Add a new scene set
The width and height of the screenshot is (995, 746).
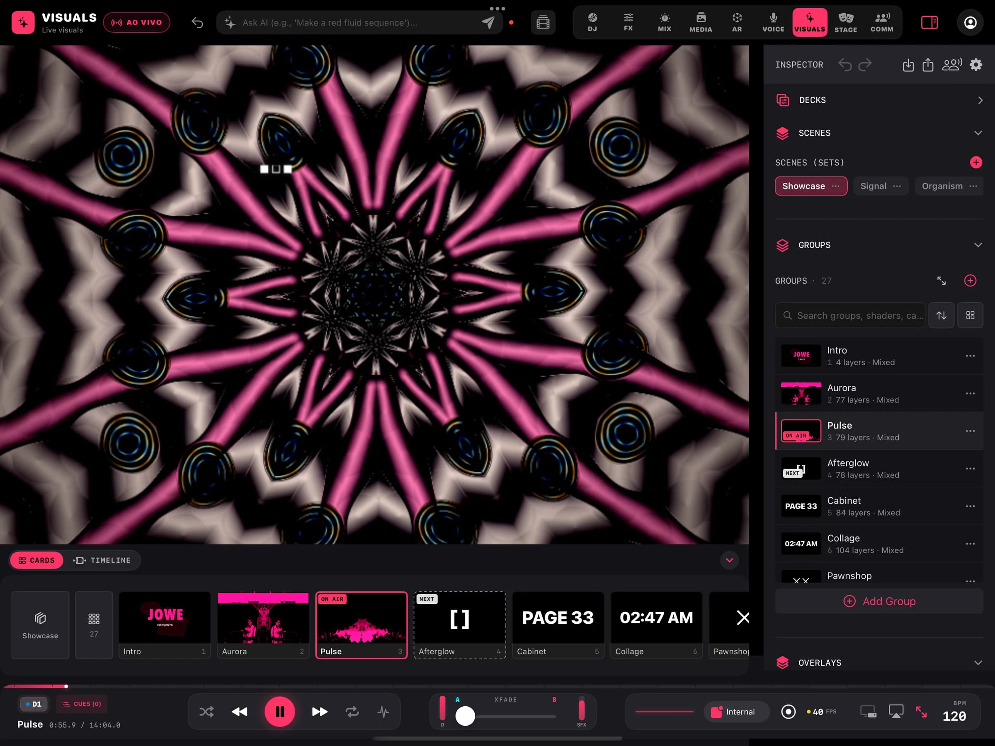[976, 162]
